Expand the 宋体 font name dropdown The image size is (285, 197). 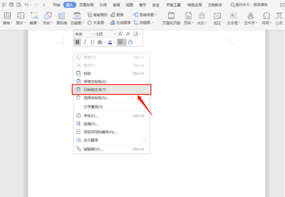pos(92,34)
